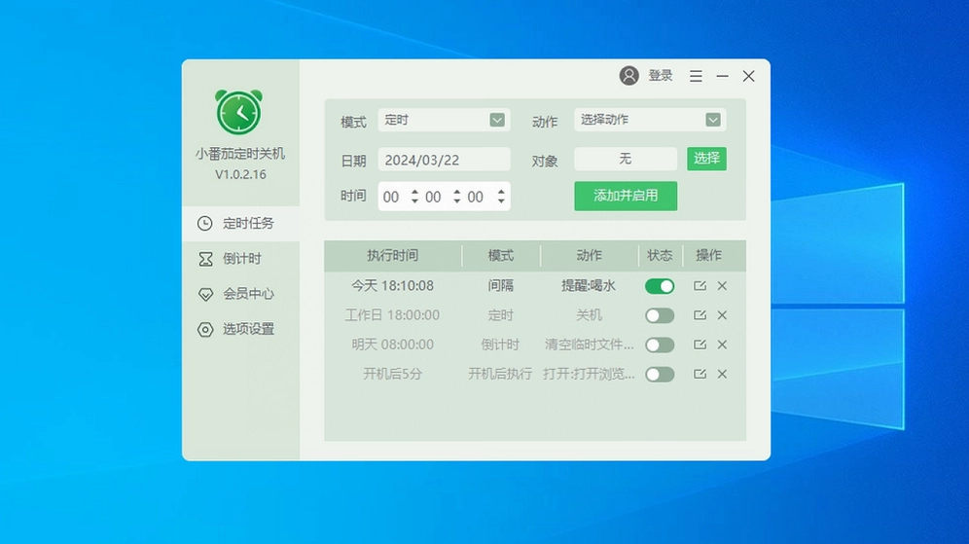Switch to the 倒计时 tab

(241, 259)
